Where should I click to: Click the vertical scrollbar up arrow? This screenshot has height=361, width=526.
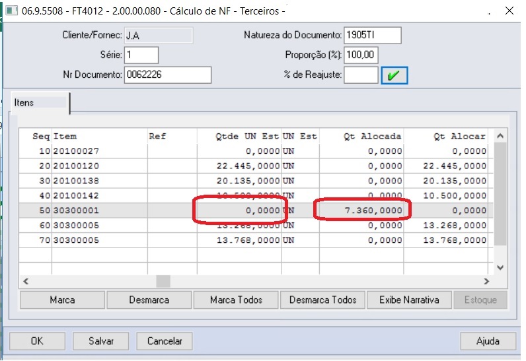point(500,136)
